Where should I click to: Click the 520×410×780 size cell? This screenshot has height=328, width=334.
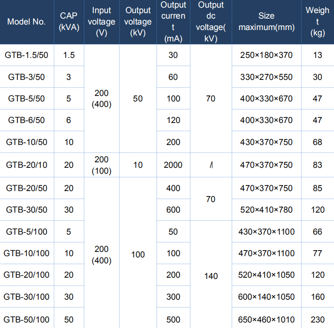point(266,210)
